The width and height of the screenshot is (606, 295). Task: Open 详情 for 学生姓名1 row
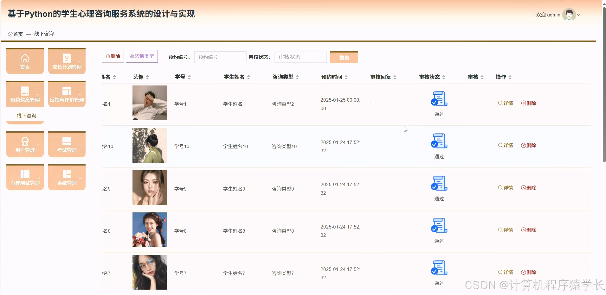click(505, 103)
